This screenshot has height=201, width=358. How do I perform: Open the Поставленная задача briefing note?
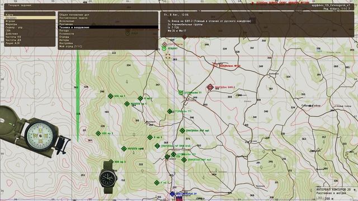pyautogui.click(x=73, y=18)
